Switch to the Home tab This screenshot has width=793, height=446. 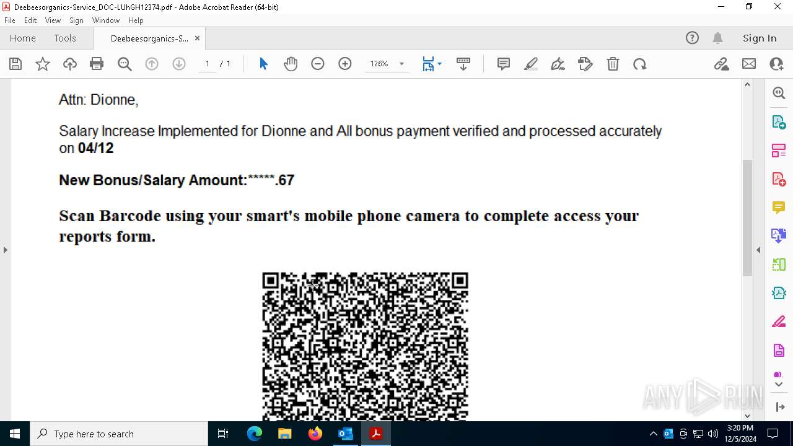(x=23, y=38)
